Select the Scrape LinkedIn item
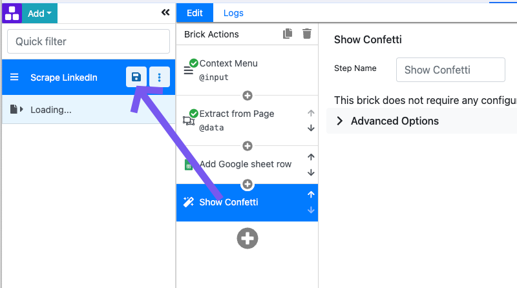Image resolution: width=517 pixels, height=288 pixels. (63, 77)
